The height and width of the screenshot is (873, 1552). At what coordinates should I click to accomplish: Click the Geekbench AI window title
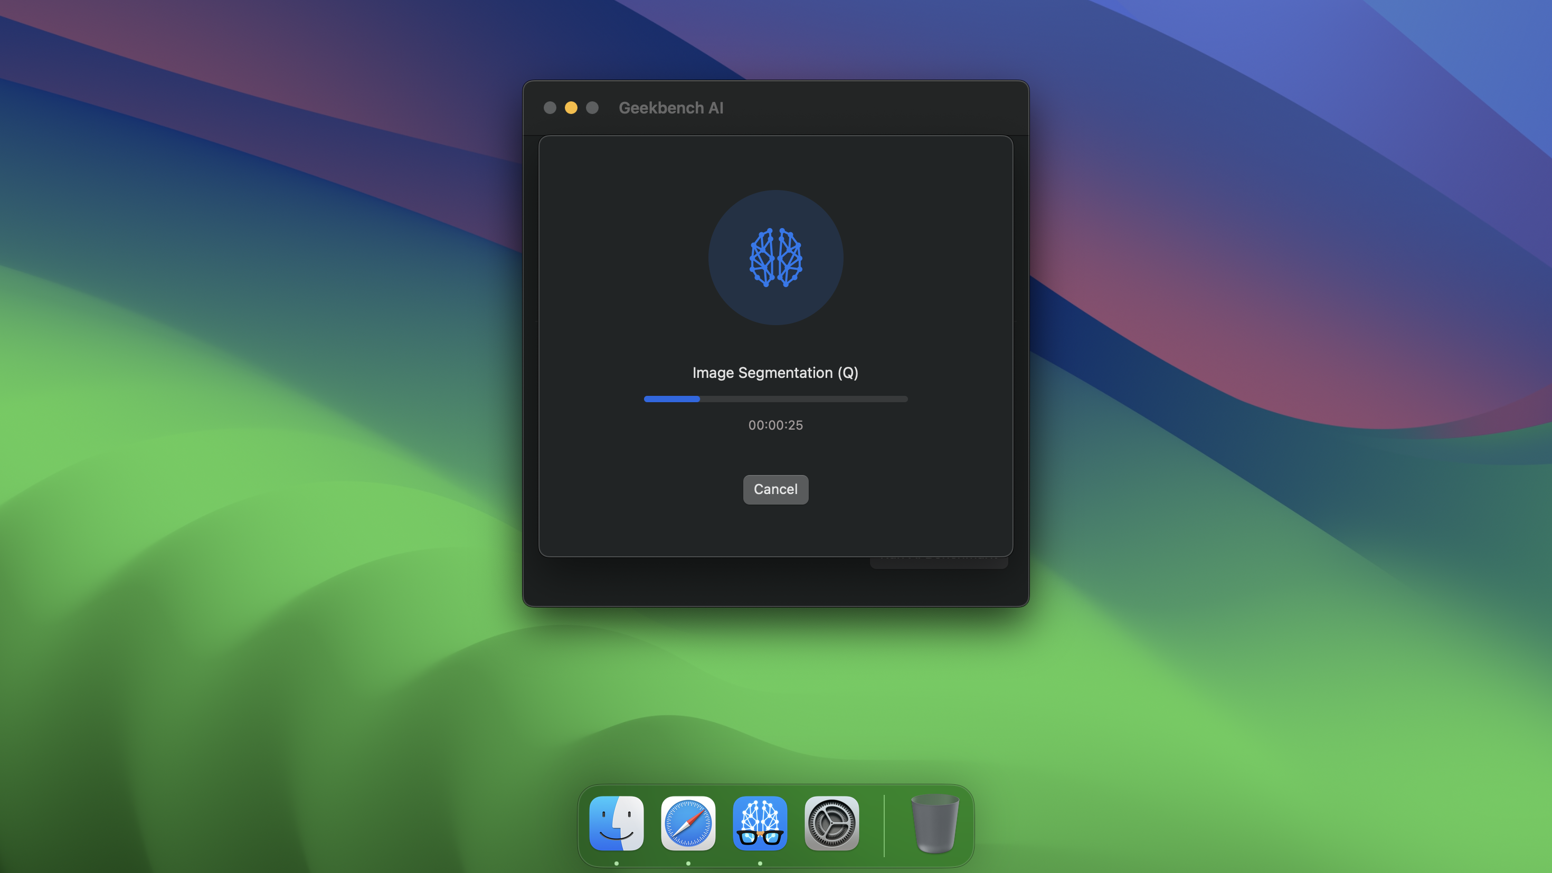point(670,108)
